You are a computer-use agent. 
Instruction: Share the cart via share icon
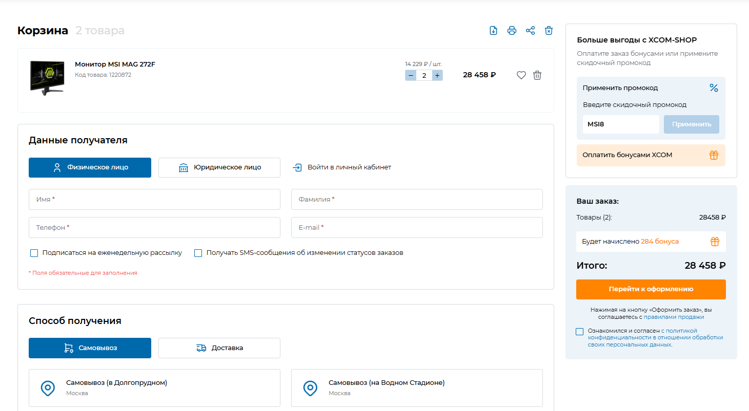point(530,30)
